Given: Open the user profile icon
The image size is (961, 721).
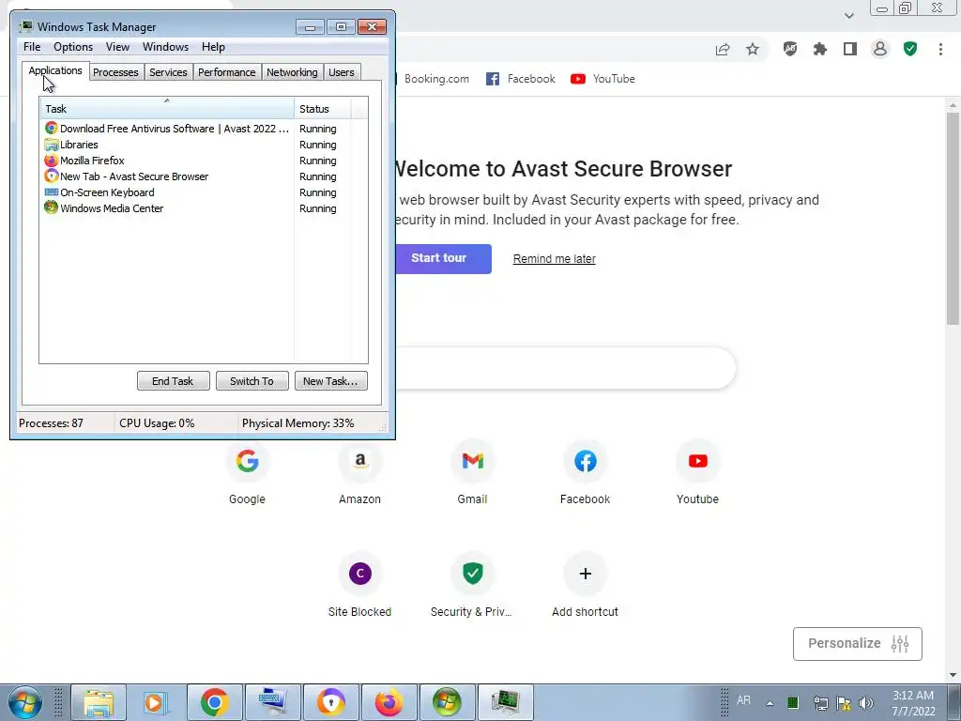Looking at the screenshot, I should click(x=880, y=49).
